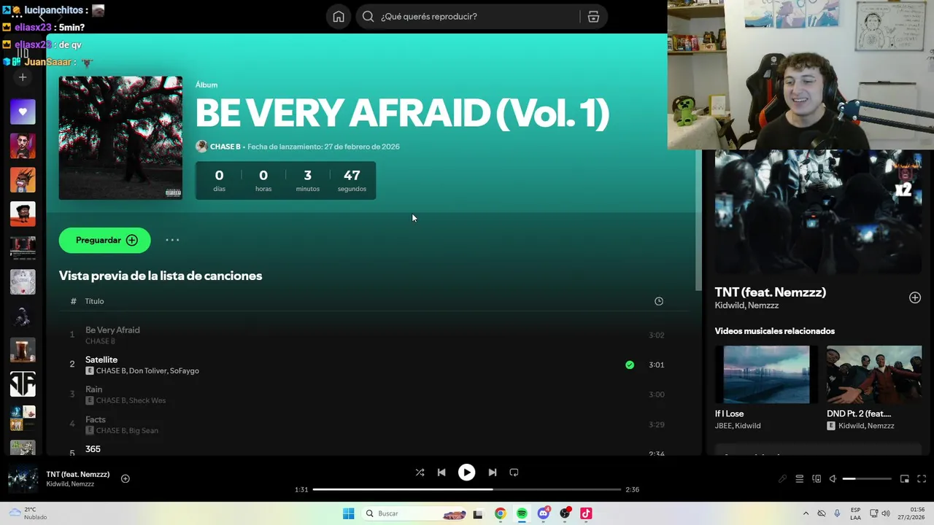Open 'DND Pt. 2' related video thumbnail
This screenshot has width=934, height=525.
tap(874, 374)
